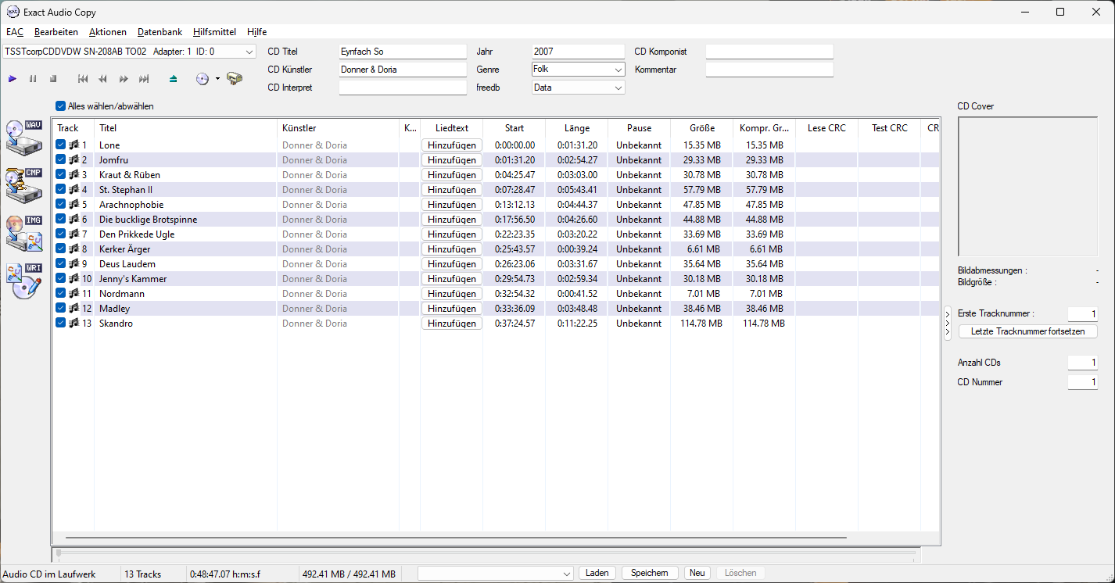Click the Speichern button
The image size is (1115, 583).
[x=650, y=573]
